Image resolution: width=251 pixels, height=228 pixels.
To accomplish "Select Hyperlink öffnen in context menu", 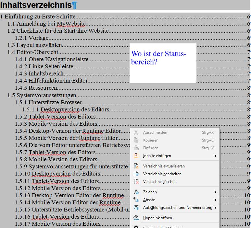I will [175, 218].
